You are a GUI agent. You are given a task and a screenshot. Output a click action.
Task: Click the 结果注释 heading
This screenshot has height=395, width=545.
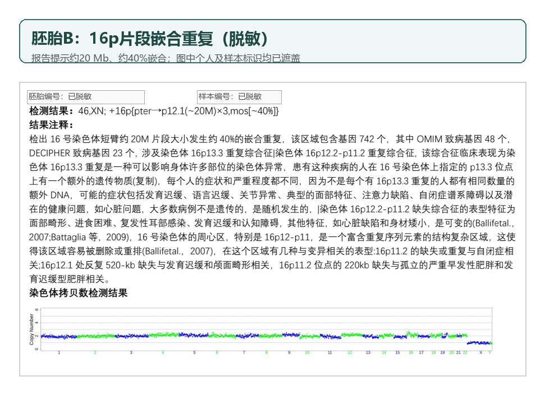51,125
